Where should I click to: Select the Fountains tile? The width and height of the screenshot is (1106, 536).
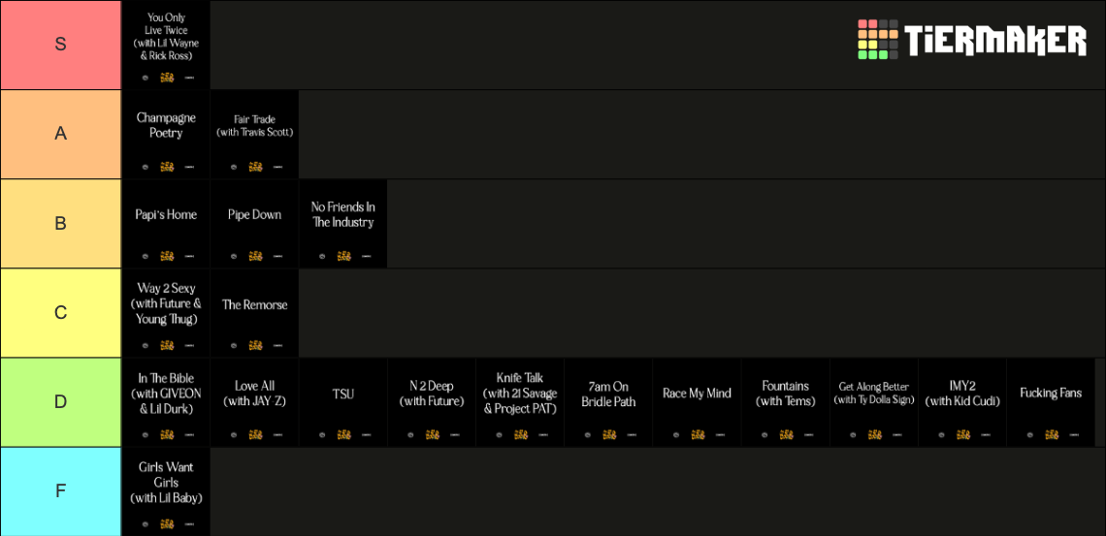coord(786,402)
